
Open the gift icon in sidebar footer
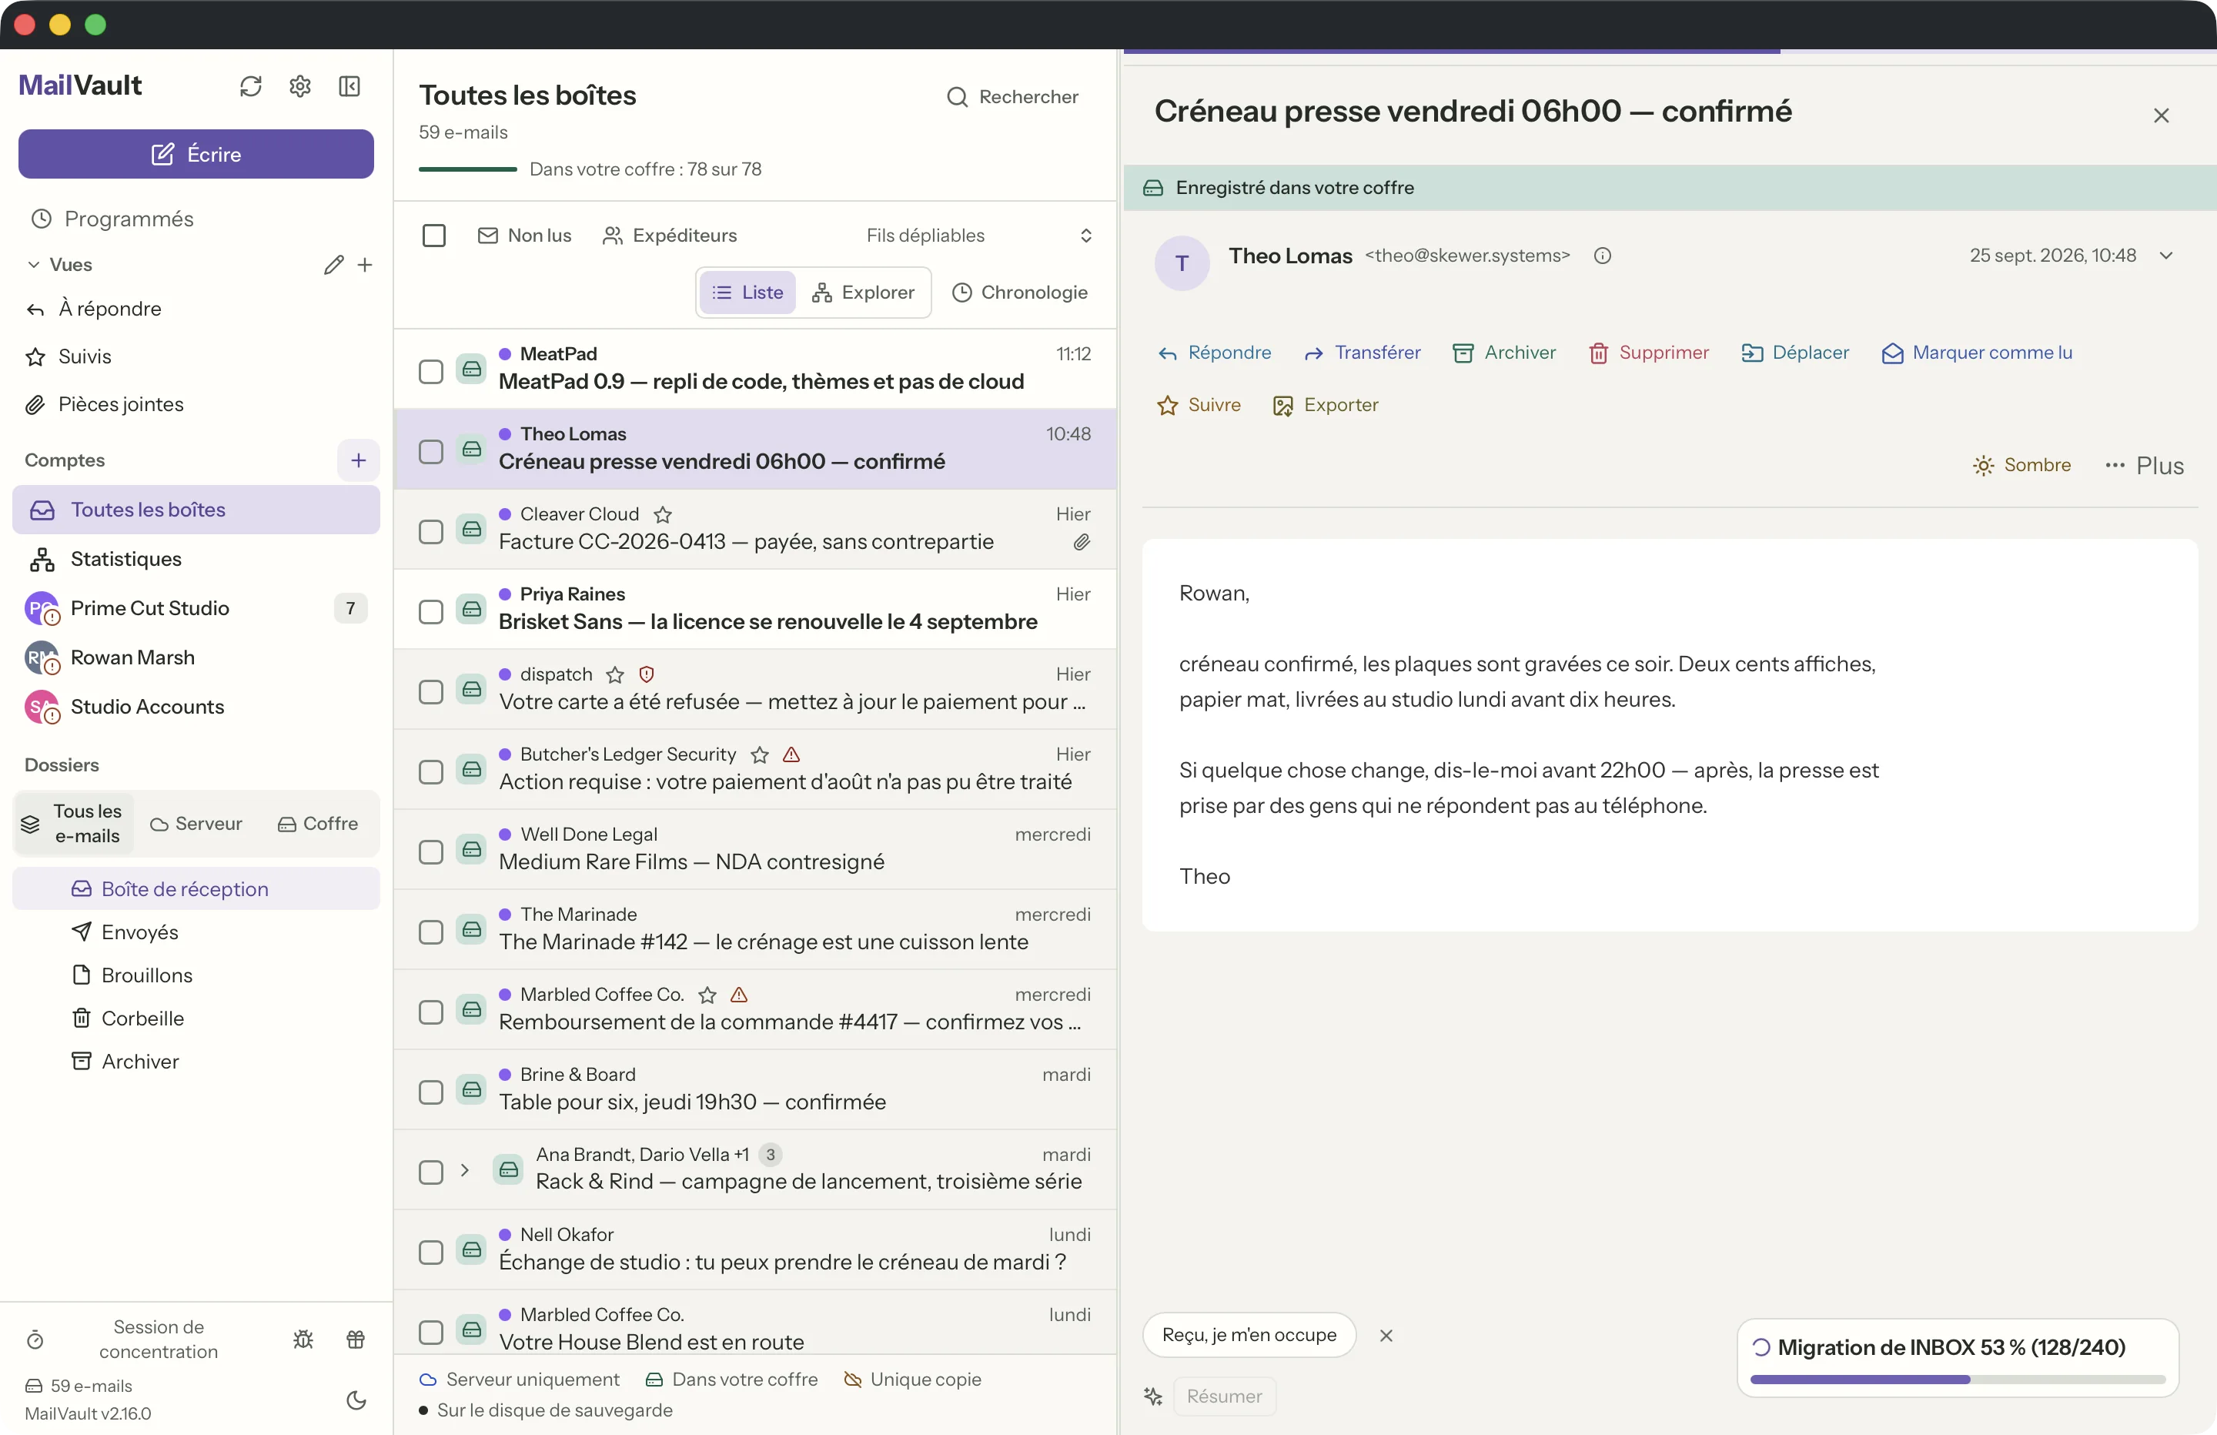click(356, 1339)
